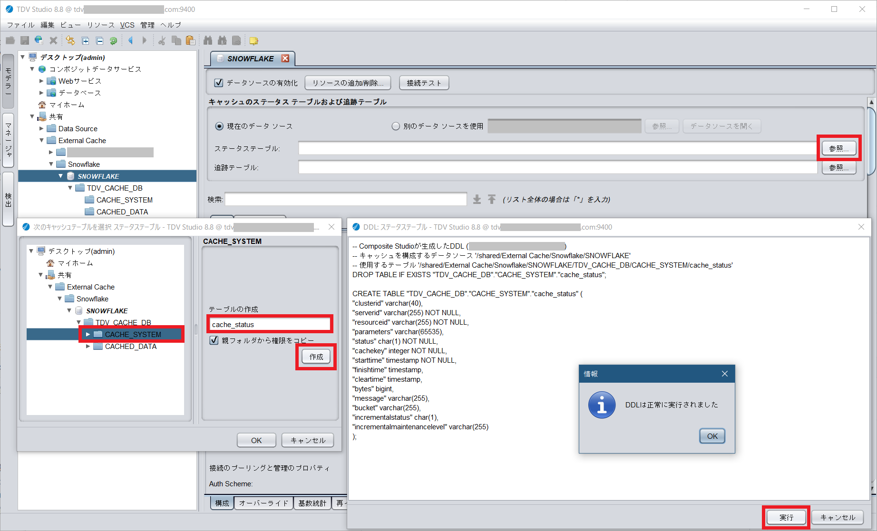The height and width of the screenshot is (531, 877).
Task: Select CACHED_DATA in the main resource tree
Action: (x=122, y=212)
